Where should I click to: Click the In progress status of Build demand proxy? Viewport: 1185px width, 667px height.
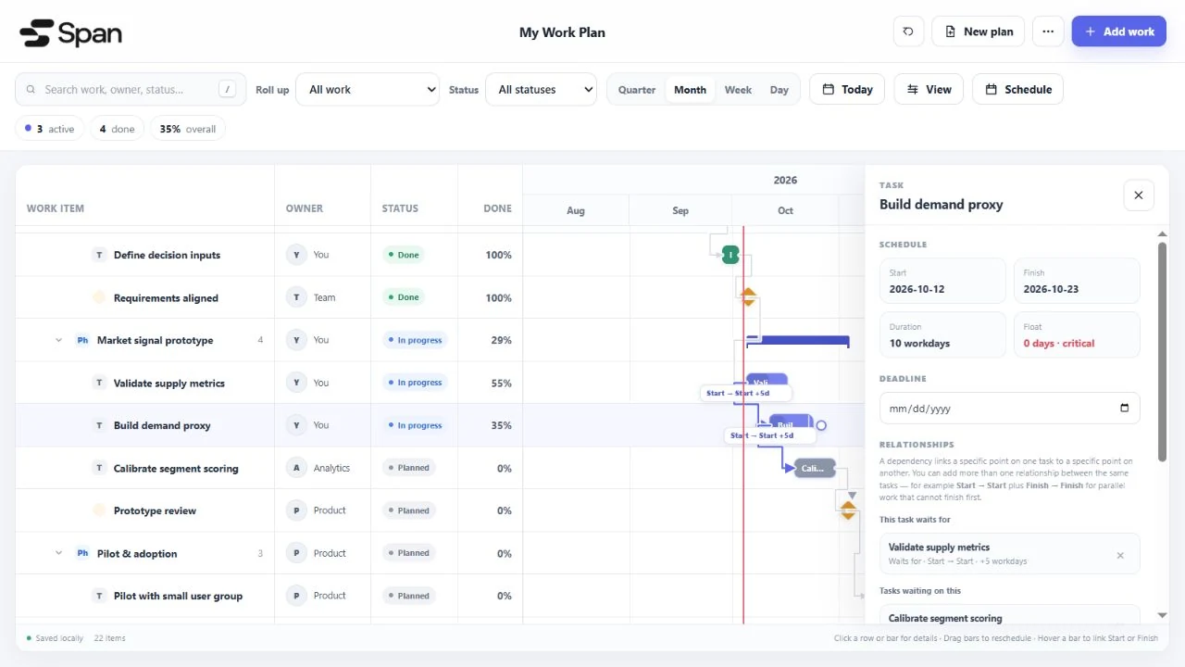[x=415, y=425]
